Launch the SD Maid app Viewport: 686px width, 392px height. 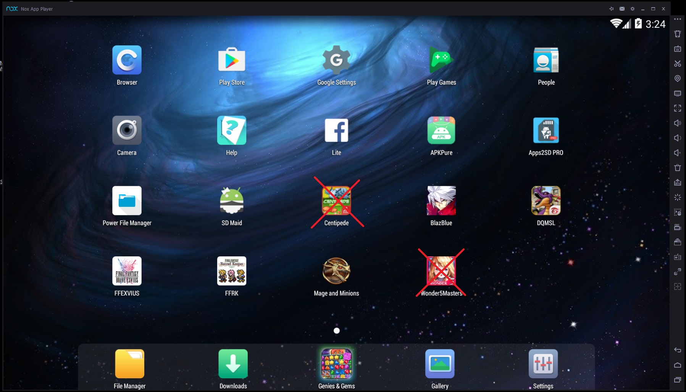click(232, 201)
